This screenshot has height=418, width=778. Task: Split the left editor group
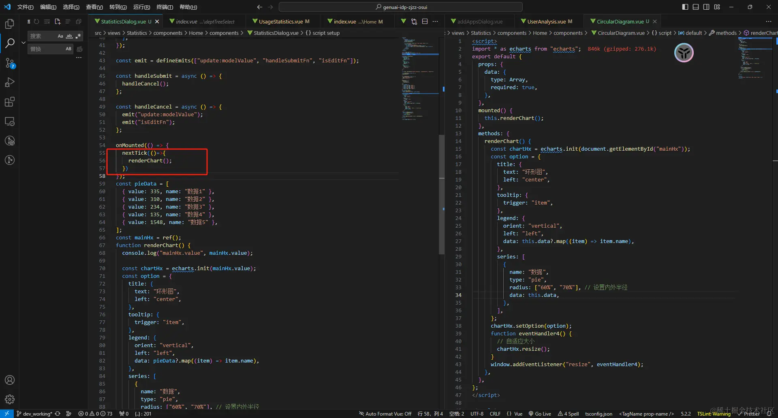pyautogui.click(x=425, y=21)
